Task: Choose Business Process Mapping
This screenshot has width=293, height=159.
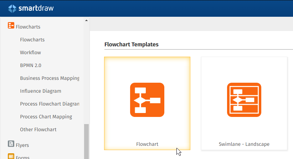Action: 50,78
